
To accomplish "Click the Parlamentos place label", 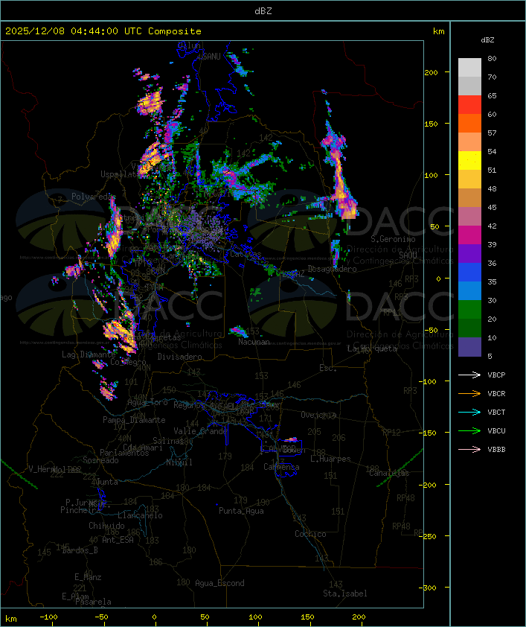I will (x=124, y=453).
